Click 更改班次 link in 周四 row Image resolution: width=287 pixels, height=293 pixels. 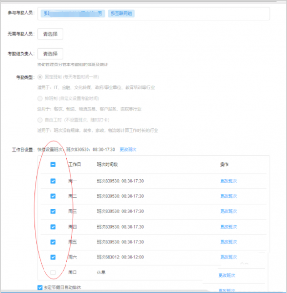pos(228,227)
